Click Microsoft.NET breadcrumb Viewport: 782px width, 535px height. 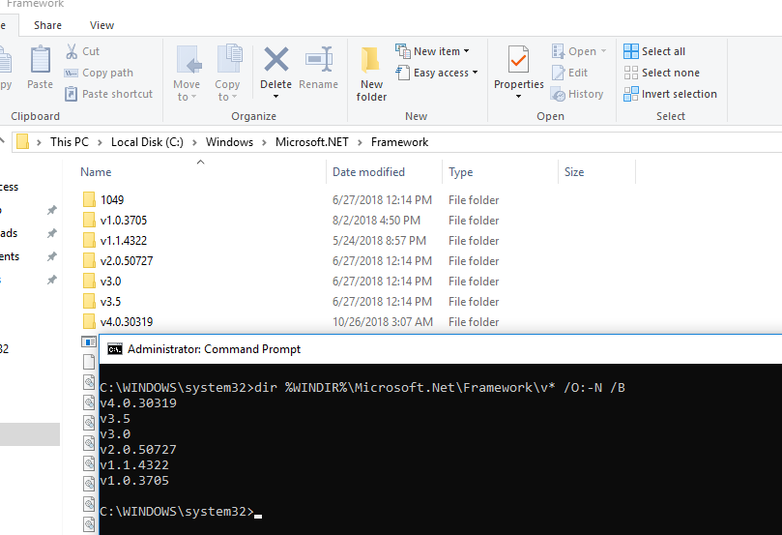pos(311,142)
